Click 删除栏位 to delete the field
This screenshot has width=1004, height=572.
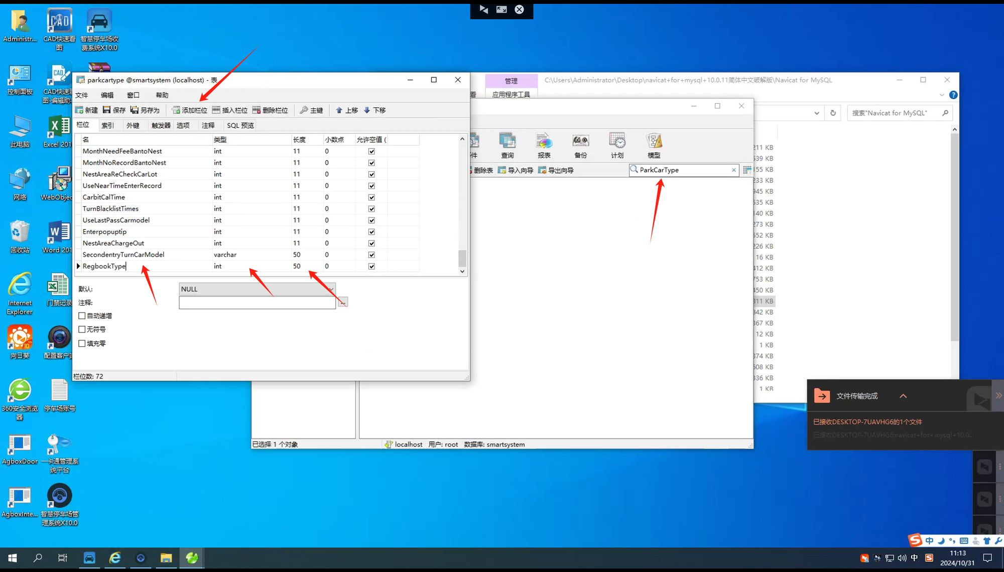coord(270,110)
